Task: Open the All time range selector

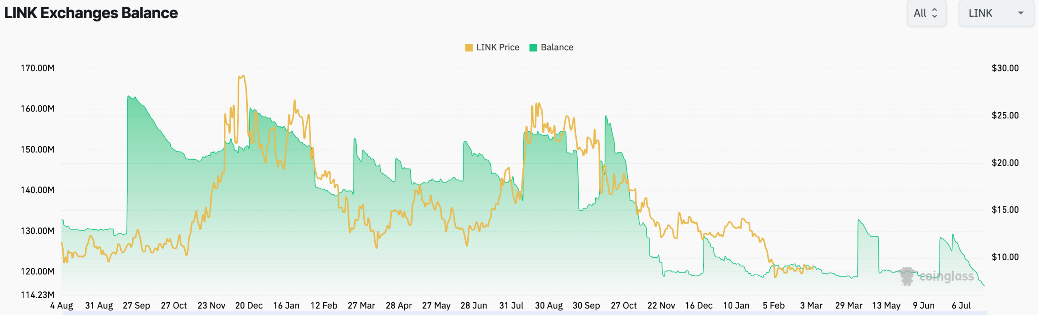Action: (x=926, y=13)
